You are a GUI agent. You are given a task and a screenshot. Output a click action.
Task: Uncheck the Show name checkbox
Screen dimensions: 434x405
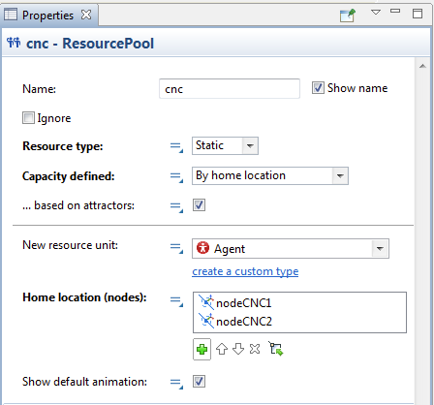point(318,88)
